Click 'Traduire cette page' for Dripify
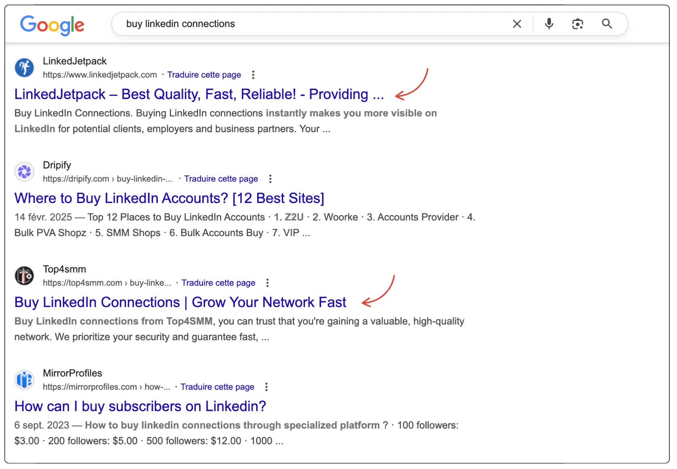Image resolution: width=677 pixels, height=469 pixels. (221, 179)
